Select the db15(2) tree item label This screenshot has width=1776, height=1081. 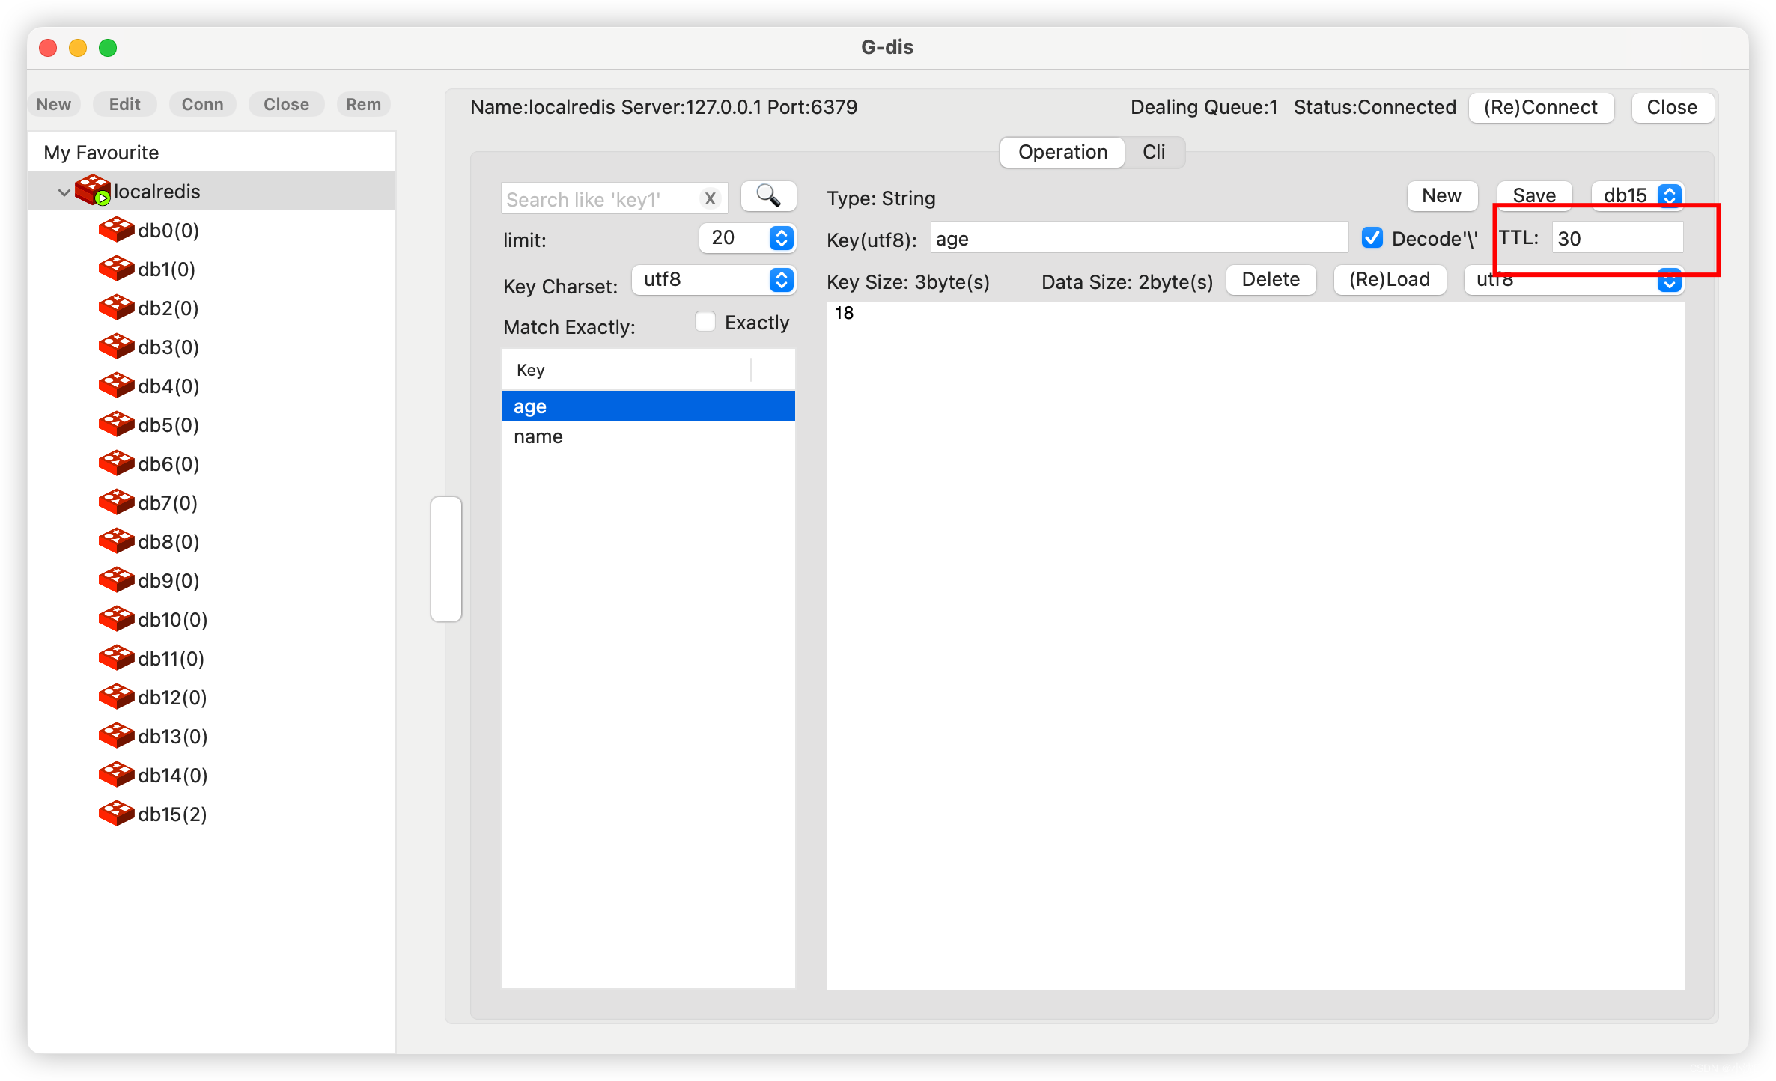172,814
